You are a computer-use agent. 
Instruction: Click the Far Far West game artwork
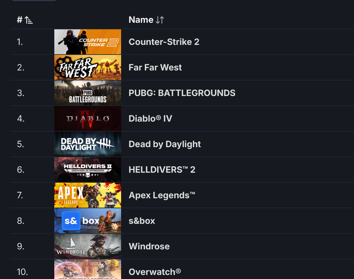(x=87, y=67)
